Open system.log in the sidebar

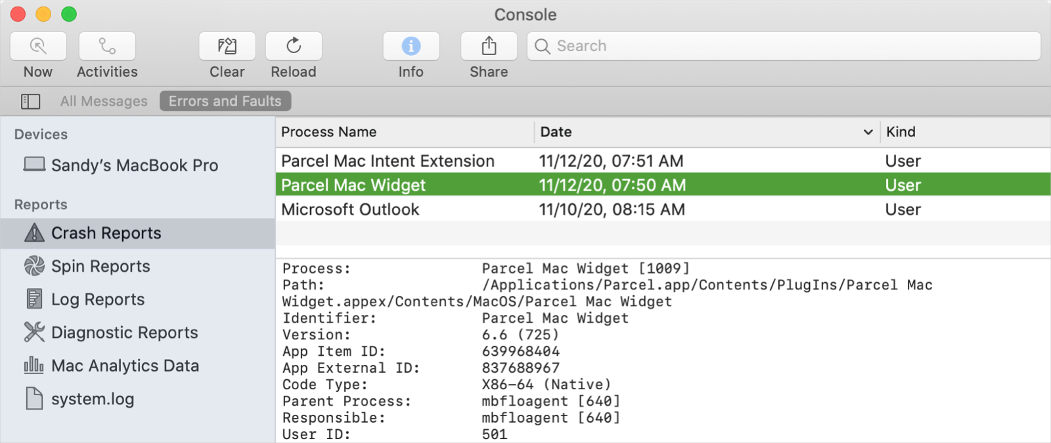click(137, 399)
